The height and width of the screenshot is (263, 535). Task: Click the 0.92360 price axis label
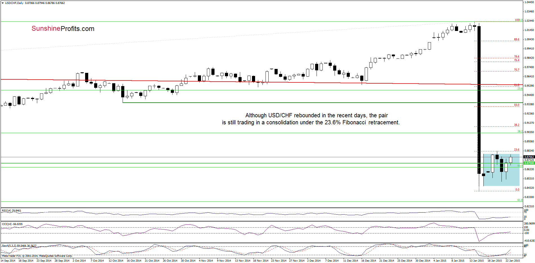point(529,113)
